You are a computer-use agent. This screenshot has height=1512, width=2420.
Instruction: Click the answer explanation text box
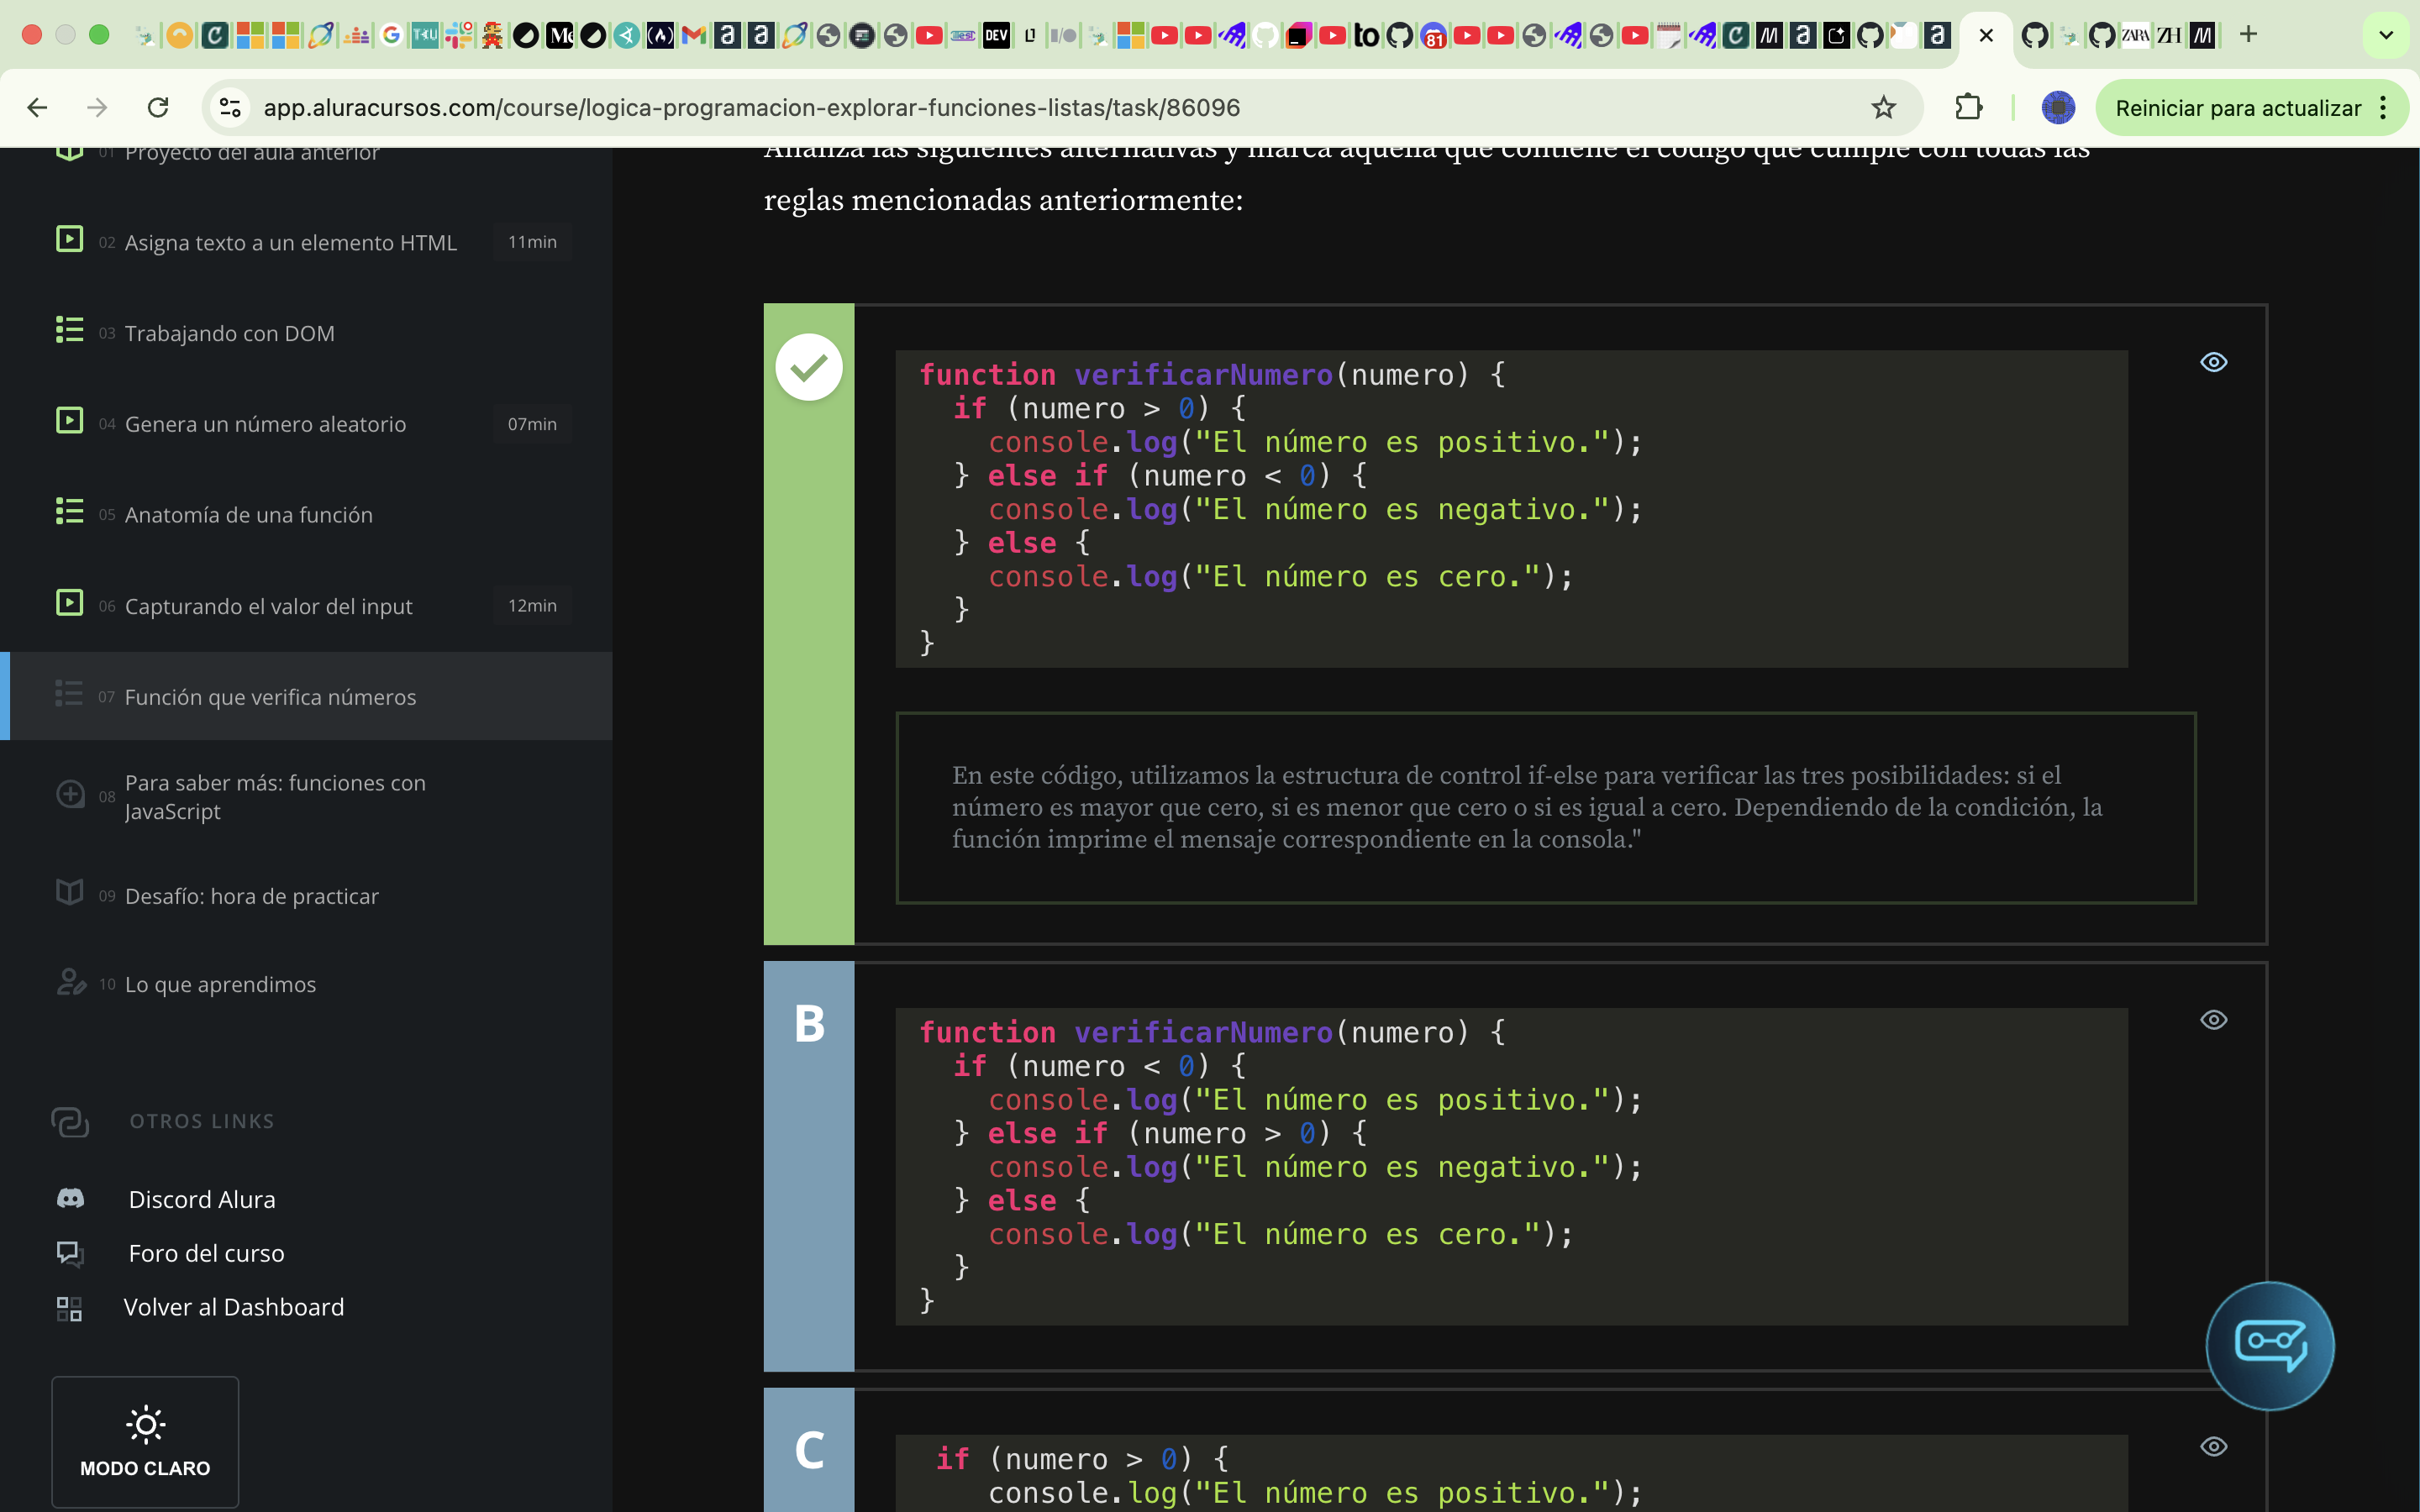(x=1546, y=807)
